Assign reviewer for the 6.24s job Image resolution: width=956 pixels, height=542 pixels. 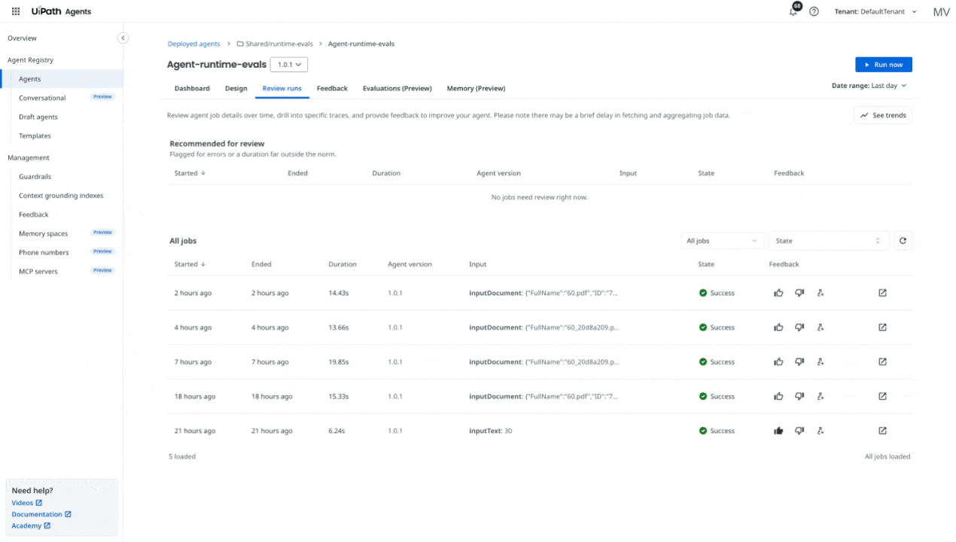pos(821,431)
